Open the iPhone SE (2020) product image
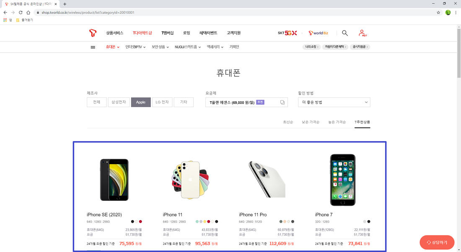This screenshot has width=461, height=252. 114,180
